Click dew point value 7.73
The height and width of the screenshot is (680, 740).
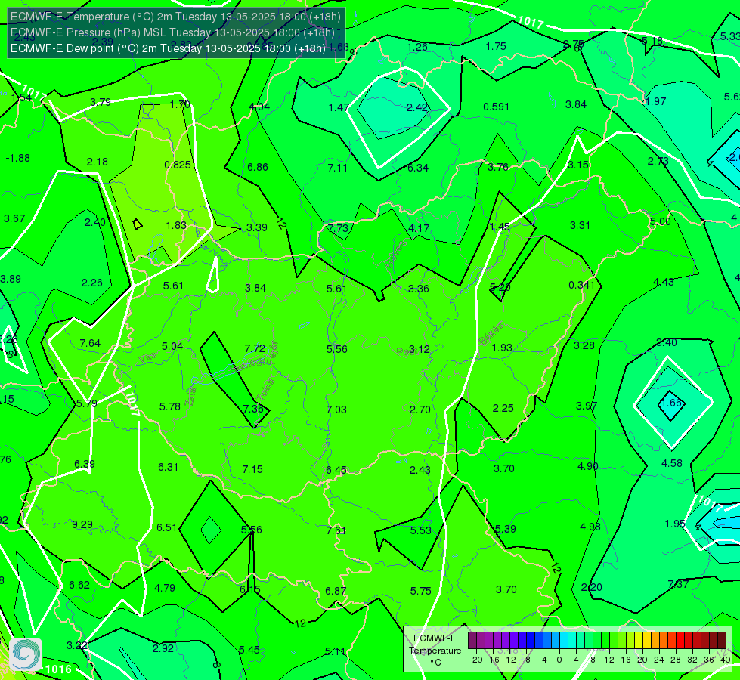coord(338,228)
